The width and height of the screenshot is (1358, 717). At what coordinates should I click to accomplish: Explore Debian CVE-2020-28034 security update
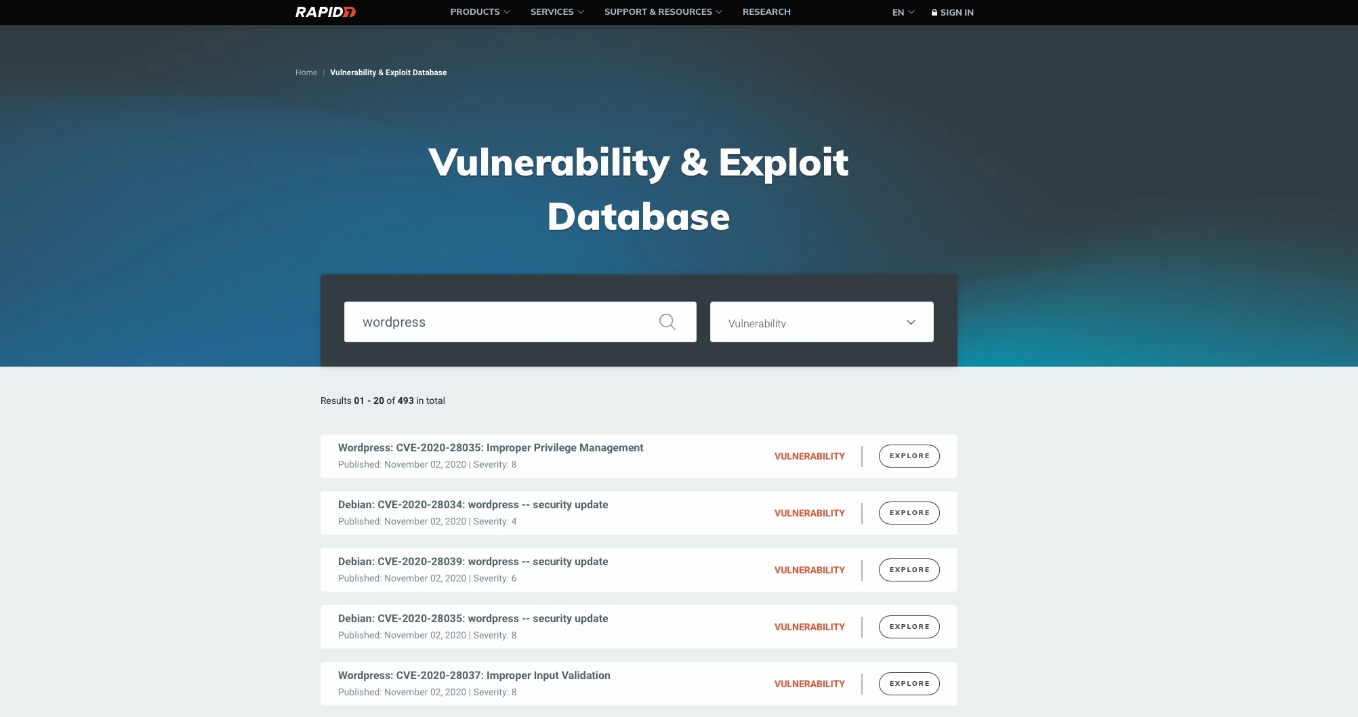(x=909, y=513)
